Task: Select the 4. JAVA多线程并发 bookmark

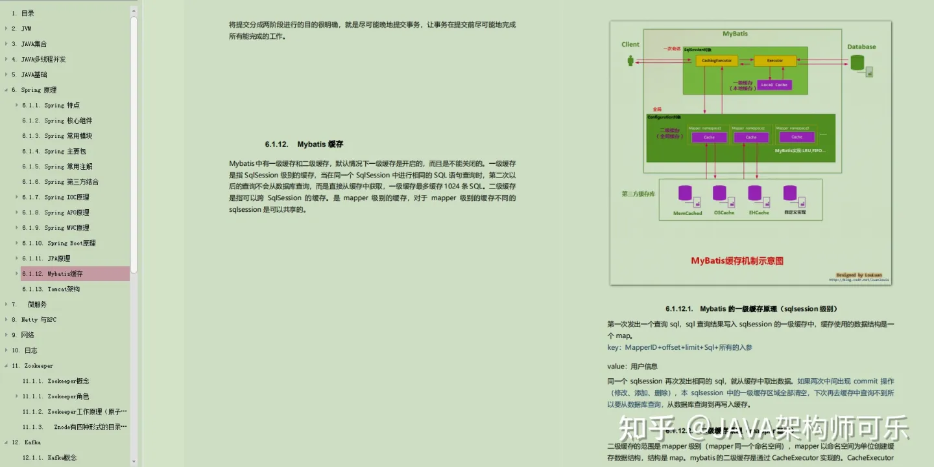Action: coord(38,59)
